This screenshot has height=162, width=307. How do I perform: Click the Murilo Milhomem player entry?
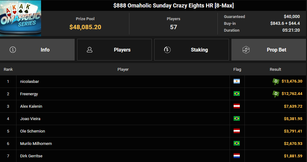(36, 144)
